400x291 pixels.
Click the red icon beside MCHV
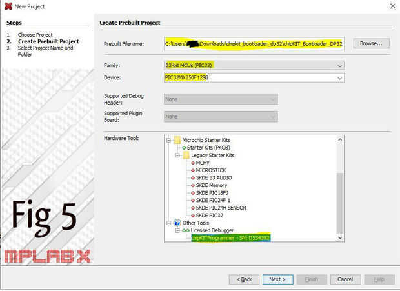193,163
